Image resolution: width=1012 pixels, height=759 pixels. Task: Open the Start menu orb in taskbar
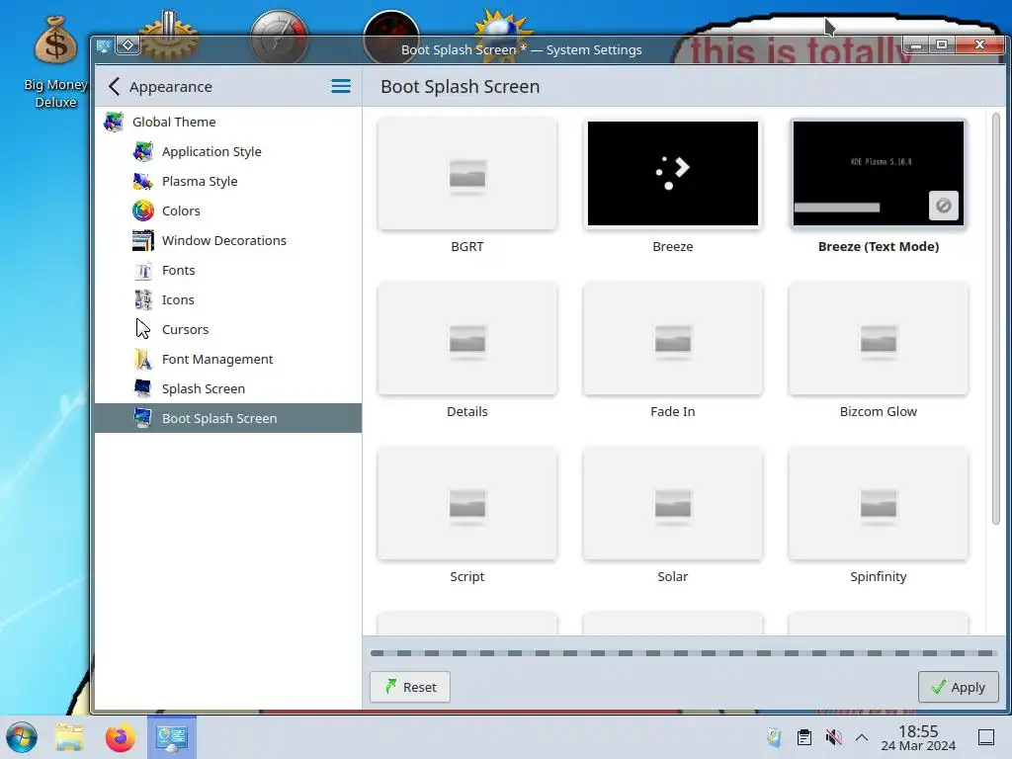[x=22, y=737]
